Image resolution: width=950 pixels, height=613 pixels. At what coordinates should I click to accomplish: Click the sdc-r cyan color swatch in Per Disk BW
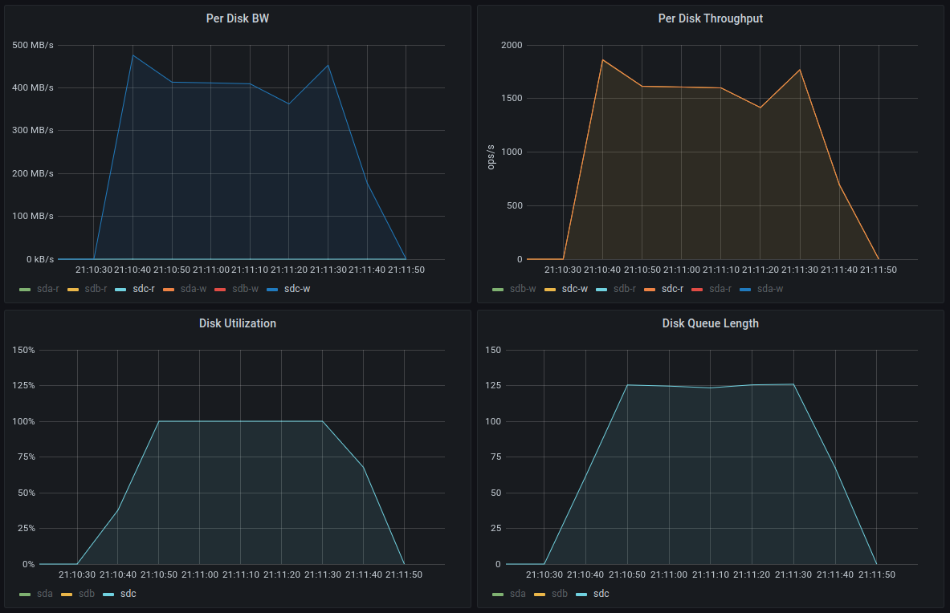coord(120,290)
